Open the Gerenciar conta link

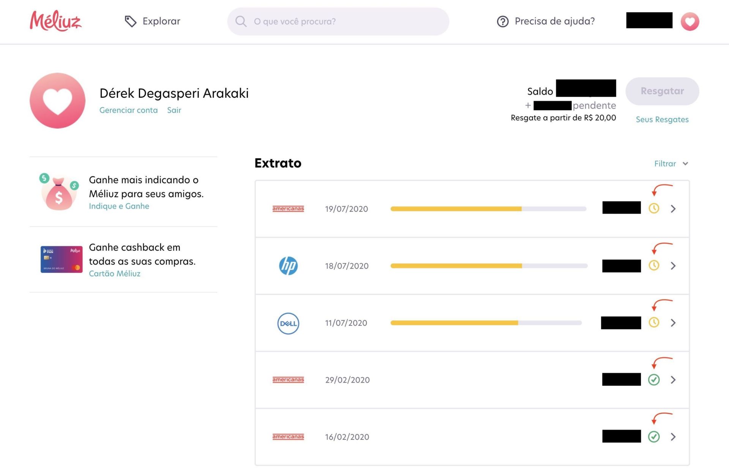128,110
